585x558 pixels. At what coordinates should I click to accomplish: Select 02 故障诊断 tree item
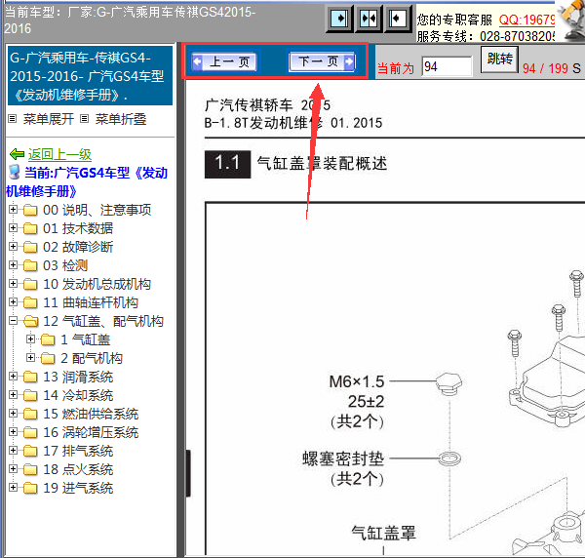point(78,247)
